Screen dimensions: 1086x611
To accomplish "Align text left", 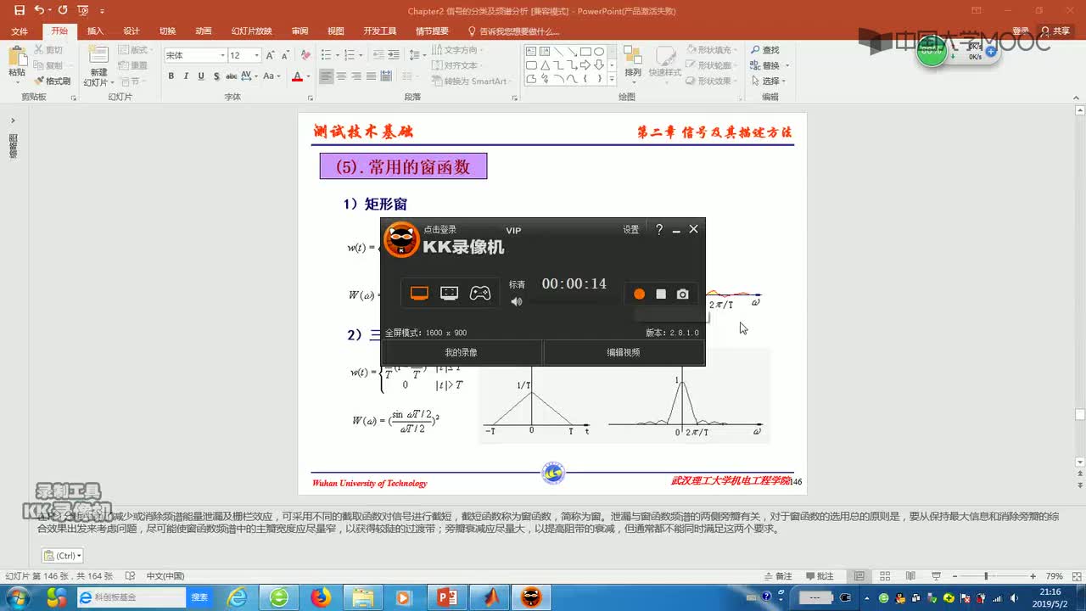I will point(327,76).
